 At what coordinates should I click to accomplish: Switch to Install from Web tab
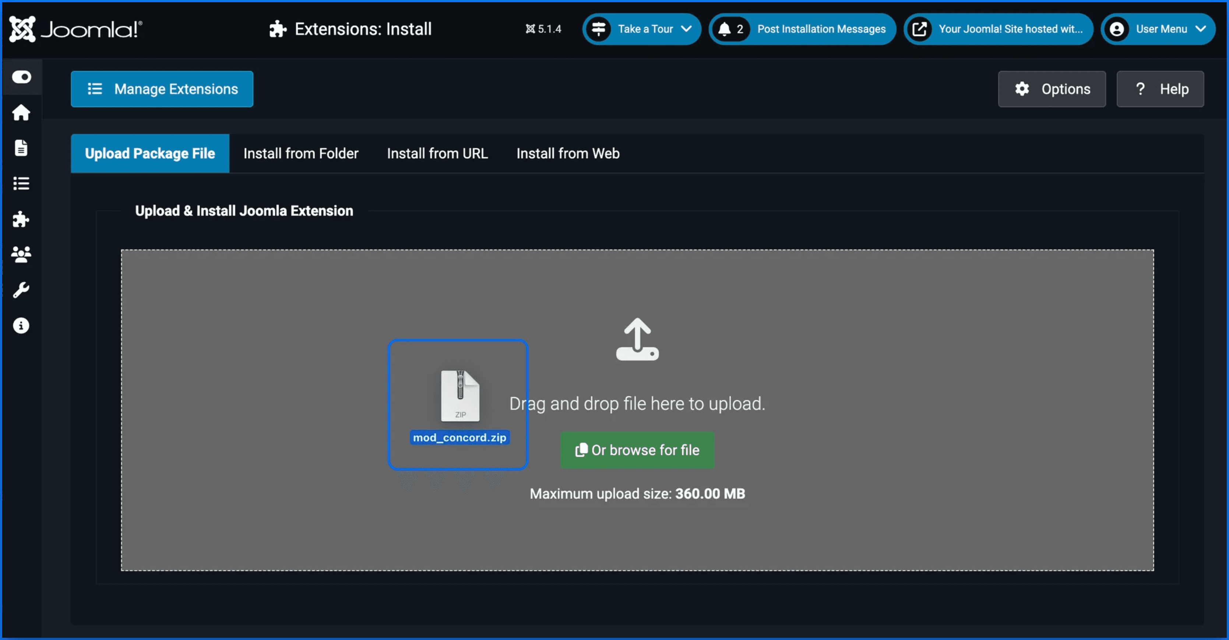568,153
